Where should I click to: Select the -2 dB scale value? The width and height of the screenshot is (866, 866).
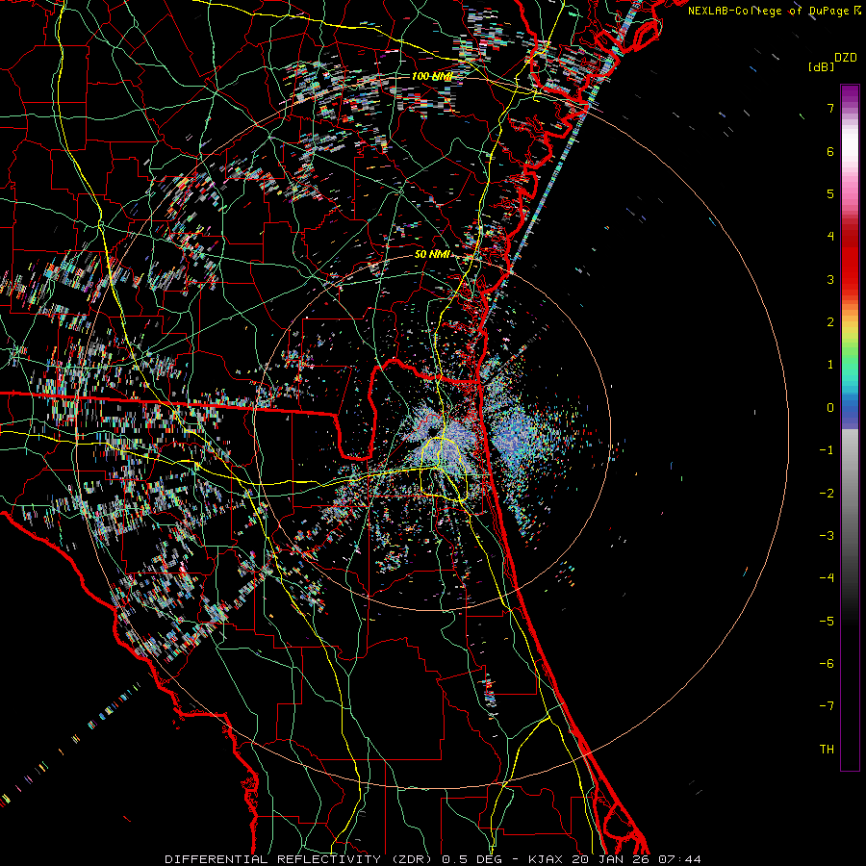(827, 494)
